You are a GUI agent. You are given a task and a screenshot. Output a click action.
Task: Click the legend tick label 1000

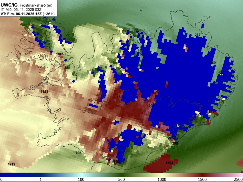(x=162, y=179)
